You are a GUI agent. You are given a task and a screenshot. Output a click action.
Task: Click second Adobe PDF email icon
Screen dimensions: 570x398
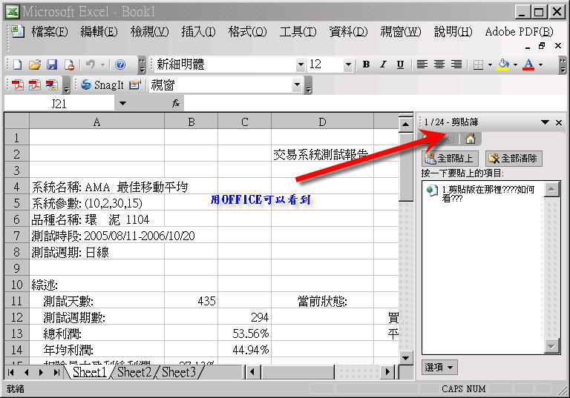(35, 85)
